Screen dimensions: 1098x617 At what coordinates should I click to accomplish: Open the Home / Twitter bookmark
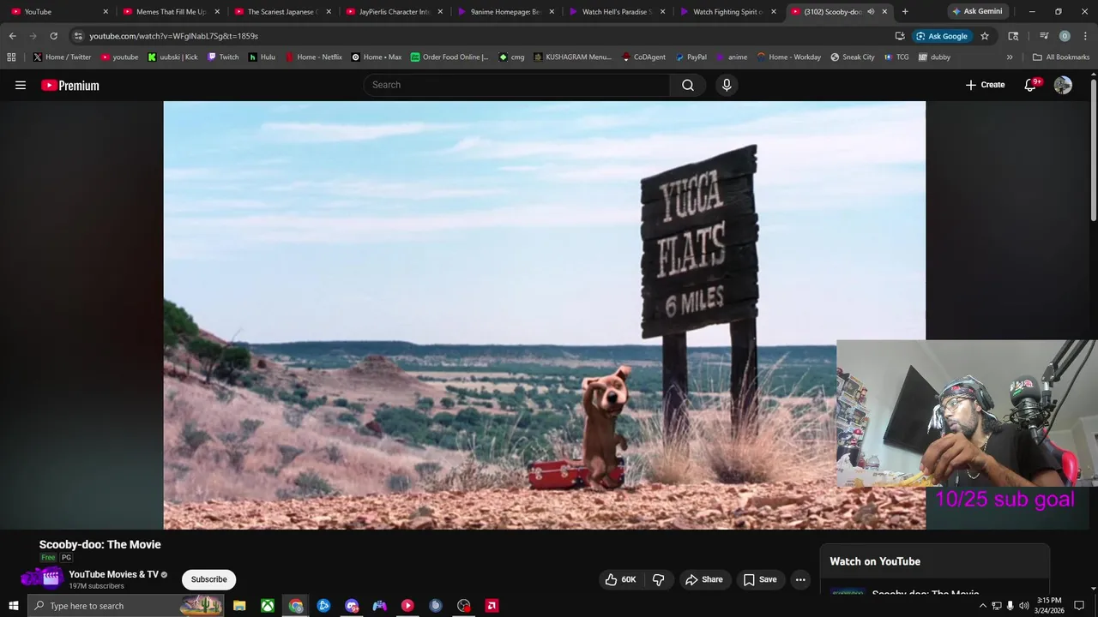[x=62, y=57]
